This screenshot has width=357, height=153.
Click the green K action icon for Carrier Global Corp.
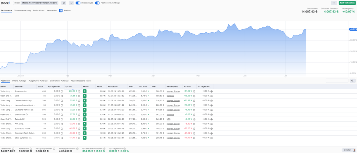coord(84,100)
